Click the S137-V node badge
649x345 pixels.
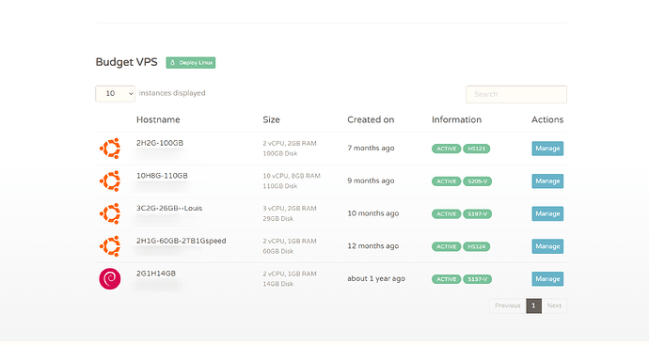(x=477, y=279)
